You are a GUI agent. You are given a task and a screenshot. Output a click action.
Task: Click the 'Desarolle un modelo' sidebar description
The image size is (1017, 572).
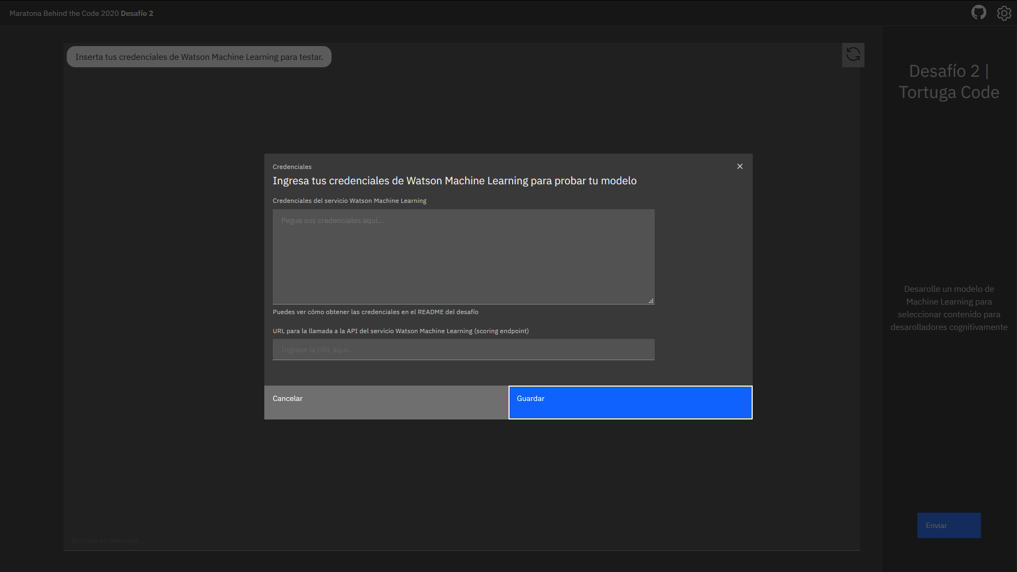pyautogui.click(x=948, y=308)
